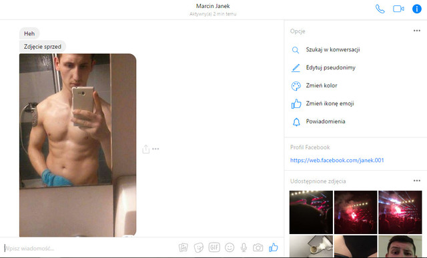
Task: Open Udostępnione zdjęcia three-dots menu
Action: (x=416, y=181)
